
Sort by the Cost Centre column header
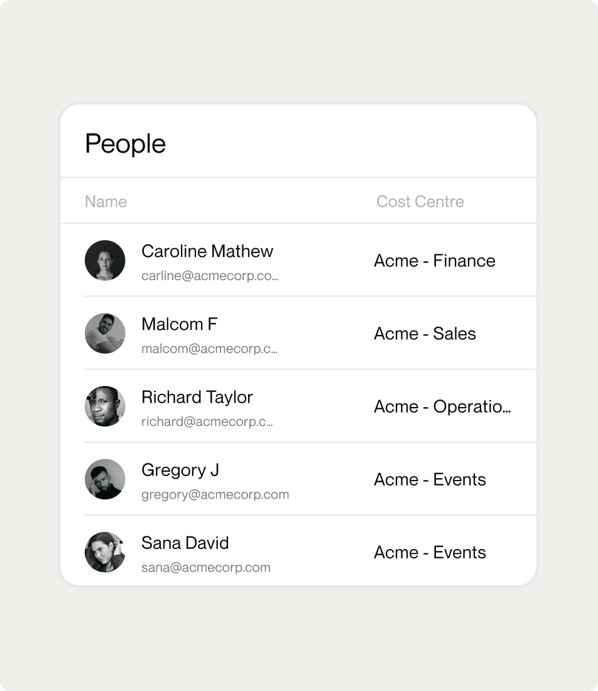tap(420, 202)
